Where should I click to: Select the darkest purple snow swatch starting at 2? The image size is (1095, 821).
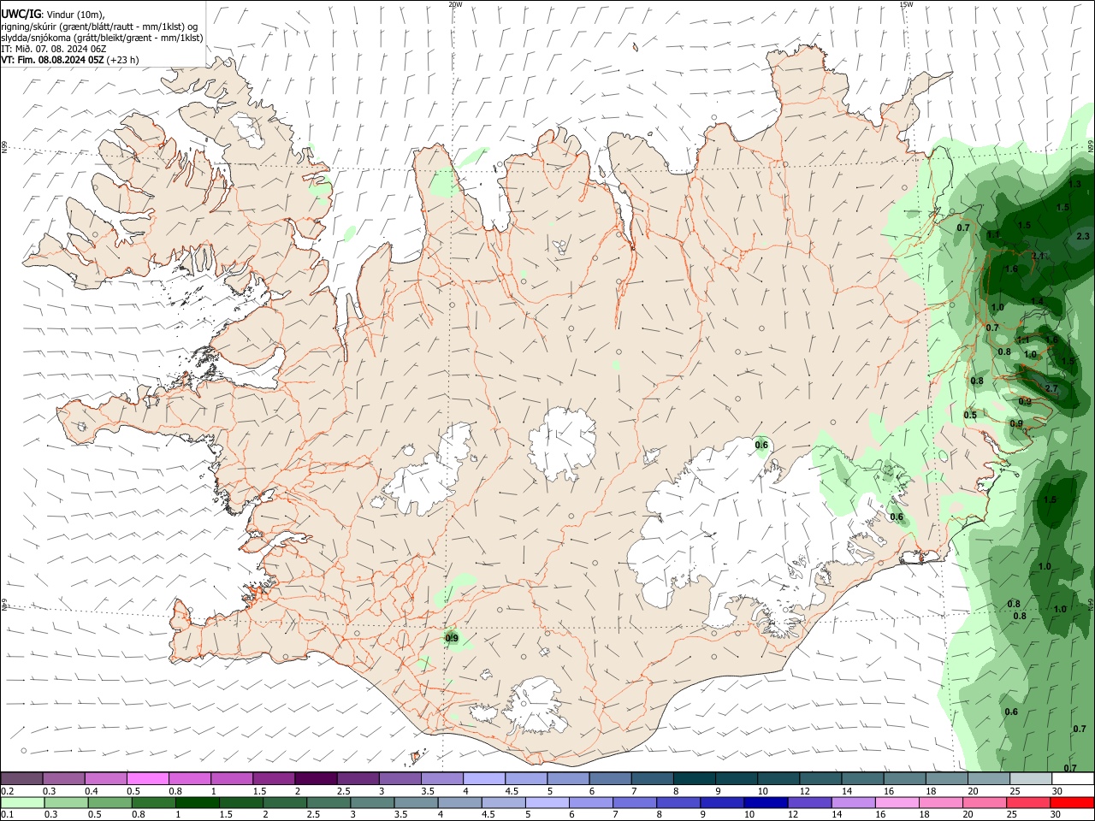click(x=315, y=778)
